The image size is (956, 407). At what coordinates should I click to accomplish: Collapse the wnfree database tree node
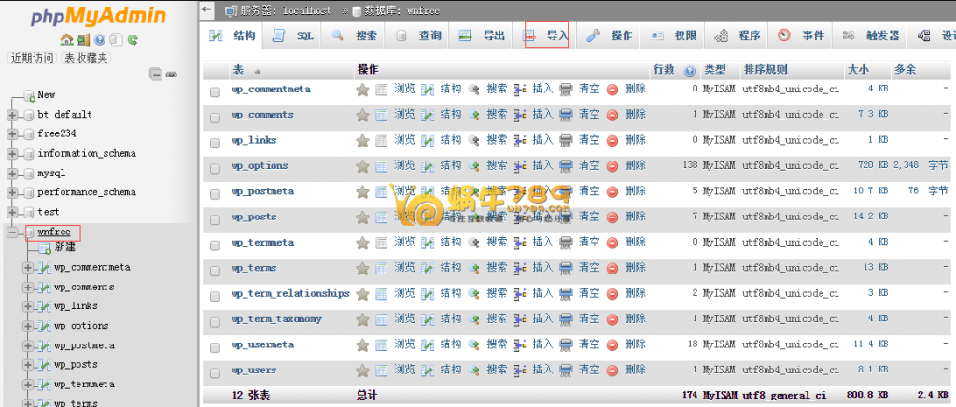tap(13, 232)
